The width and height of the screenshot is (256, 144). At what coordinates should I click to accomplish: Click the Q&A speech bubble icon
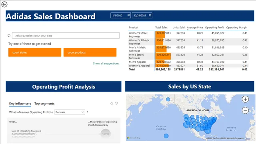[x=9, y=36]
